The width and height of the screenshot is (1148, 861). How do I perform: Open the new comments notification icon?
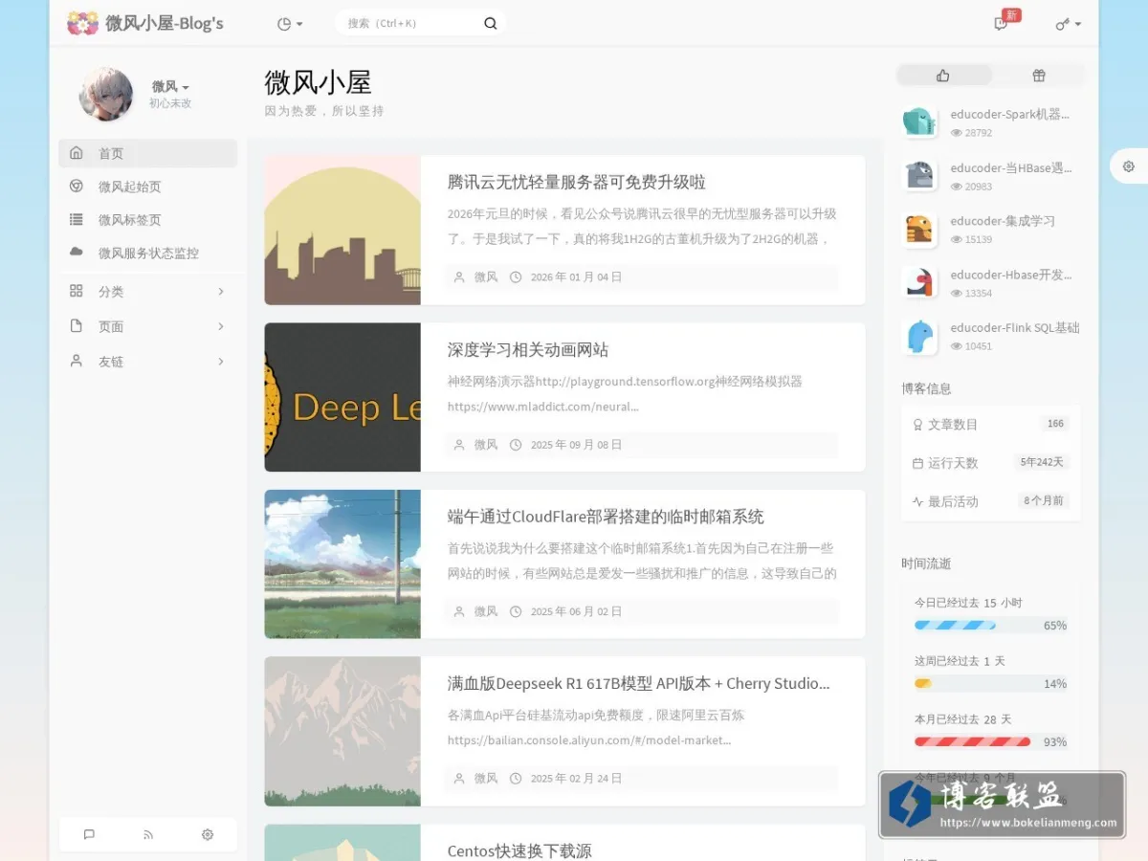pos(1001,24)
